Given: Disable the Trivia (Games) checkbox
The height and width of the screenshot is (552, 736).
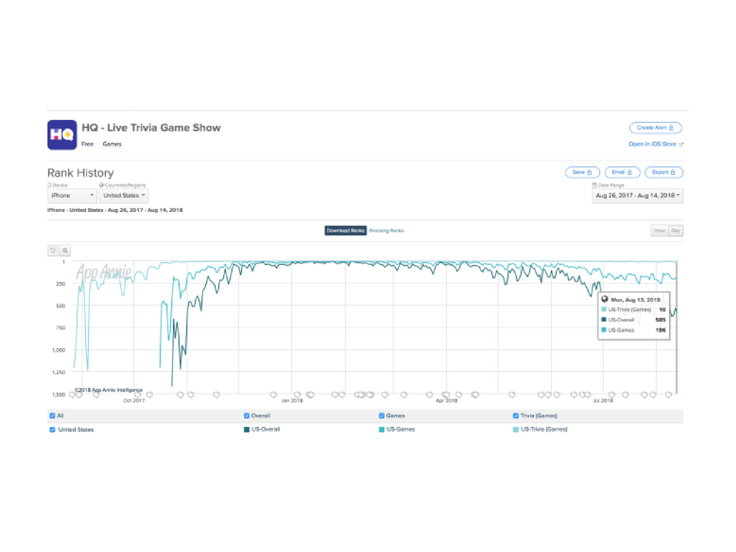Looking at the screenshot, I should (x=515, y=416).
